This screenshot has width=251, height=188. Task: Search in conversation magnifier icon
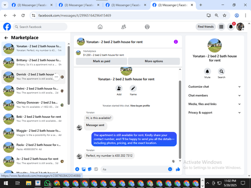point(221,72)
